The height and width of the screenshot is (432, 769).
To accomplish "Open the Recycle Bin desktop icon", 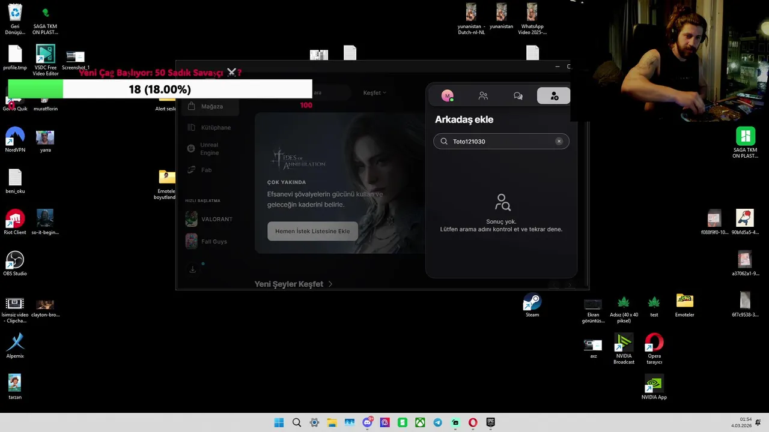I will point(15,19).
